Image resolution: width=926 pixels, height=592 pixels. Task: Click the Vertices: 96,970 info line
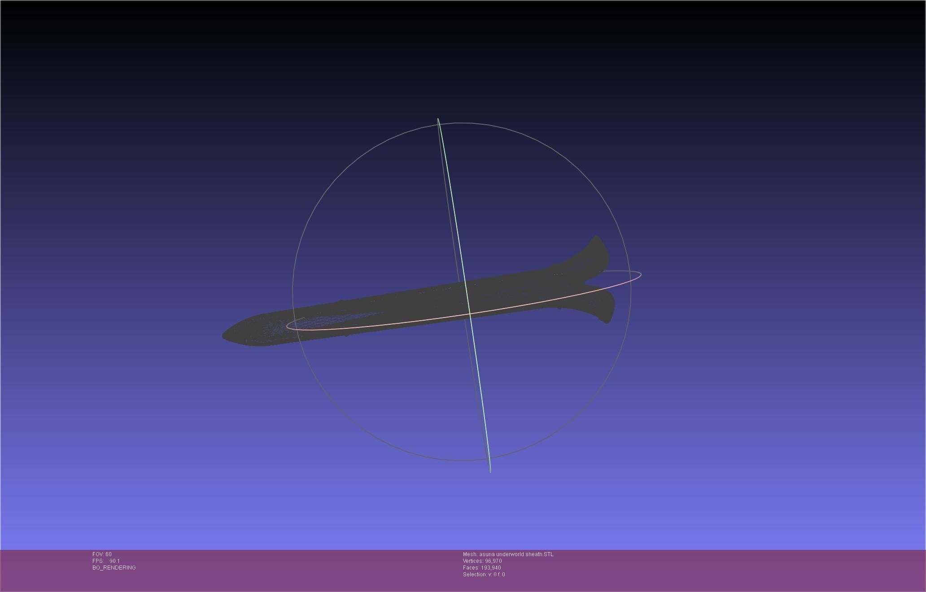[482, 561]
